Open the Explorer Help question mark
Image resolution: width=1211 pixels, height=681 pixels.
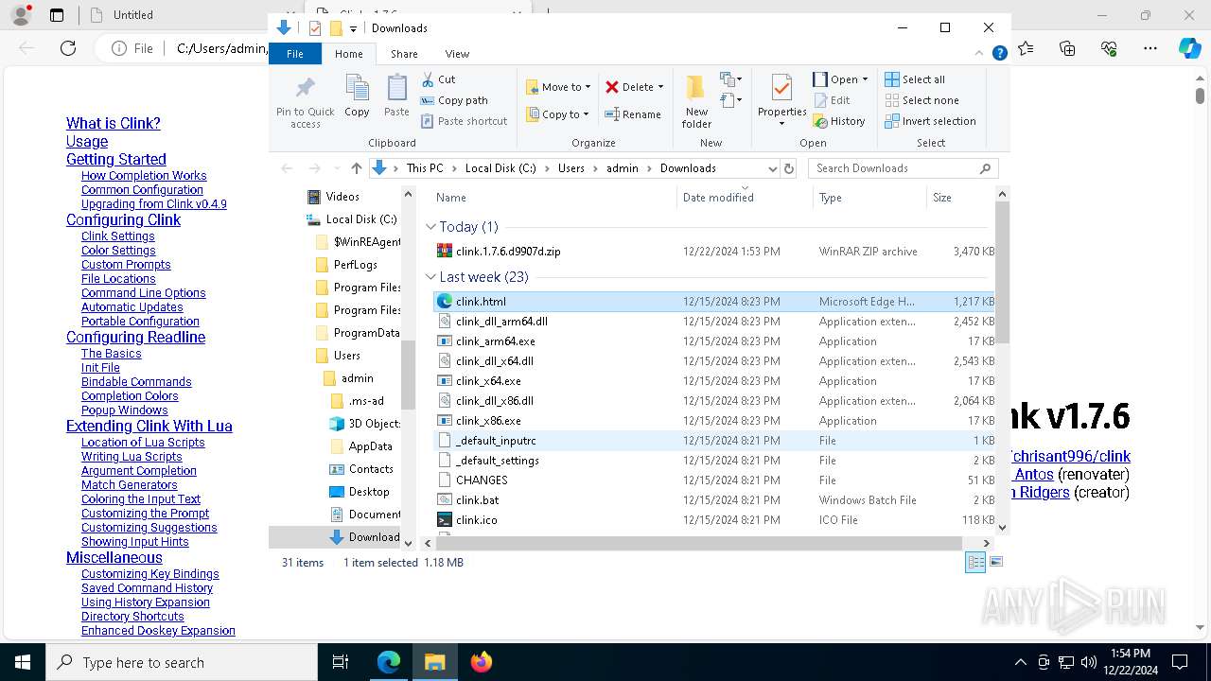[x=999, y=54]
